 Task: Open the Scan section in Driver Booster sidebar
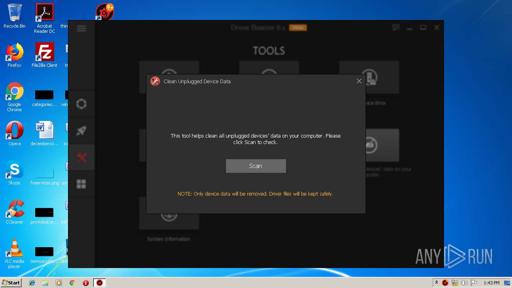(x=81, y=104)
